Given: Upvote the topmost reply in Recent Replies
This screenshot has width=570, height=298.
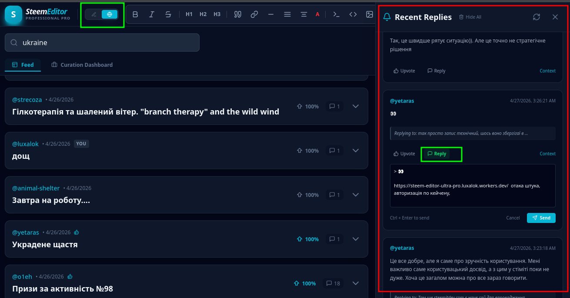Looking at the screenshot, I should [x=404, y=71].
